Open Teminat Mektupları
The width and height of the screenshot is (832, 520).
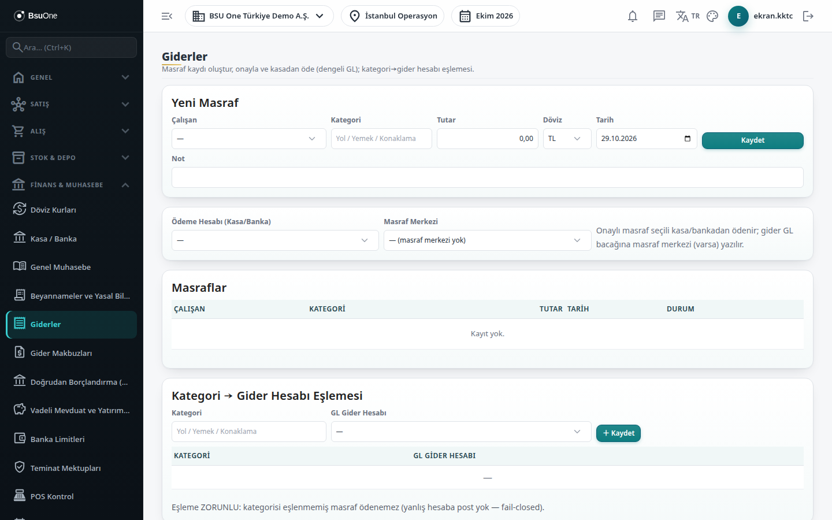tap(72, 468)
